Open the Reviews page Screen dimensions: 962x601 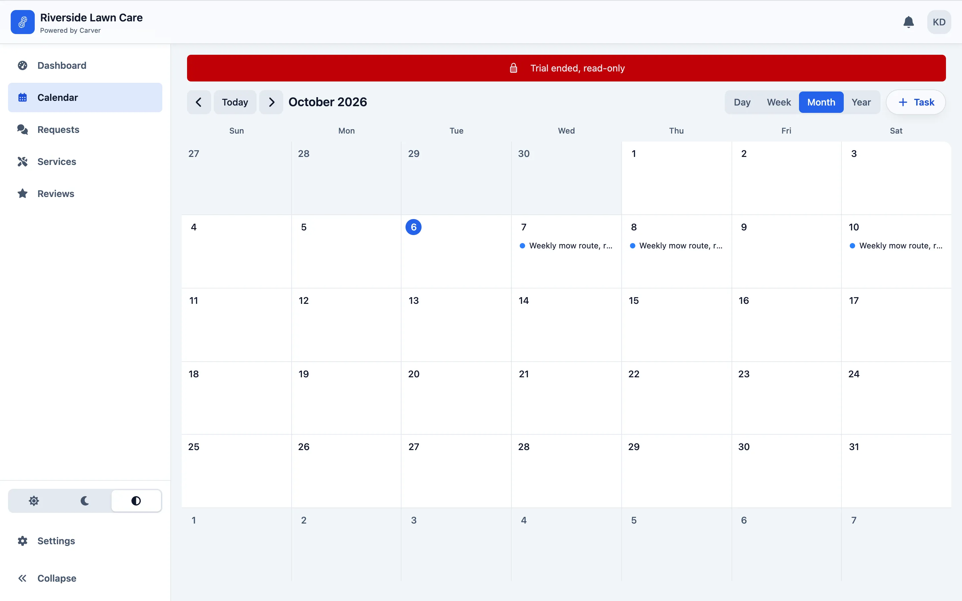click(x=85, y=194)
